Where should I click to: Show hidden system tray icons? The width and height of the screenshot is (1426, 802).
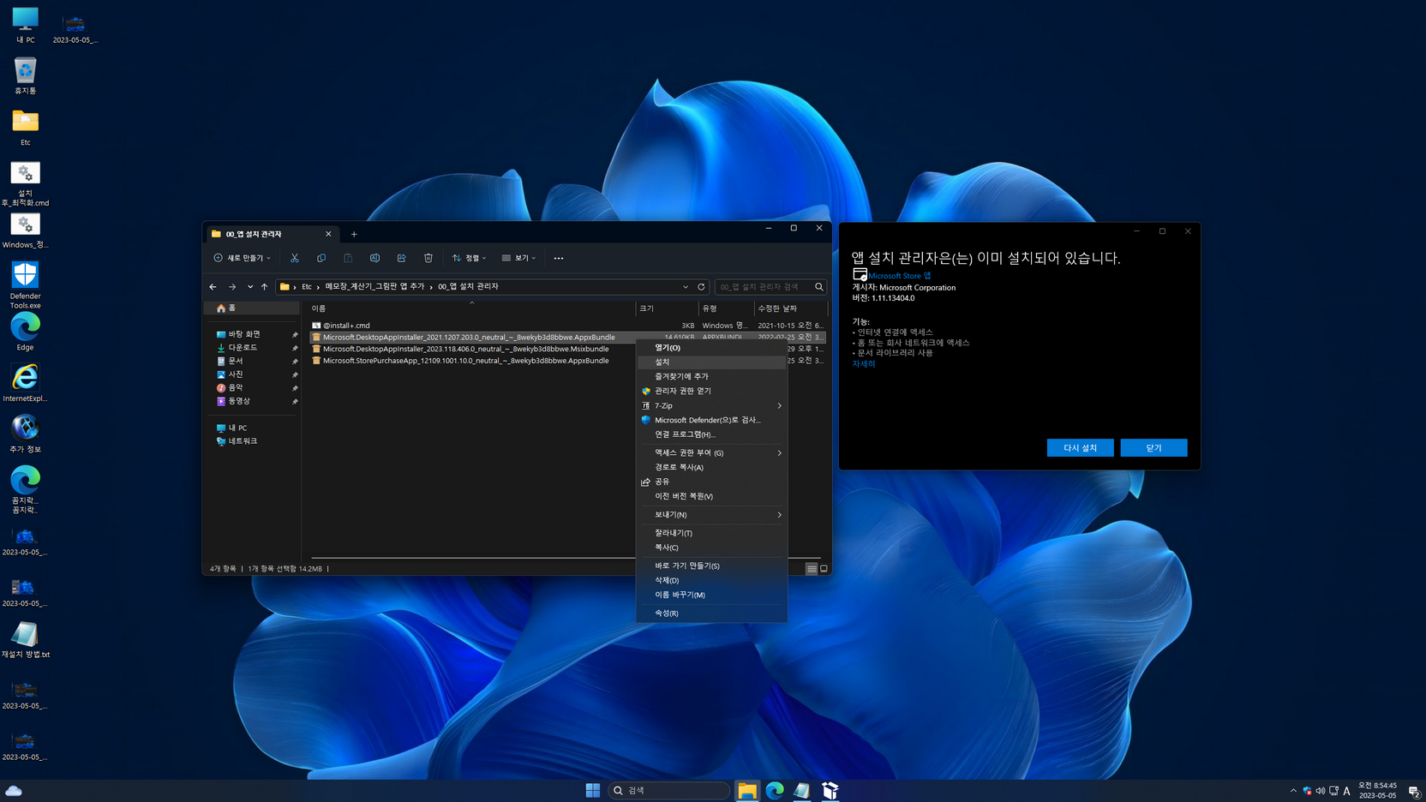[x=1293, y=791]
